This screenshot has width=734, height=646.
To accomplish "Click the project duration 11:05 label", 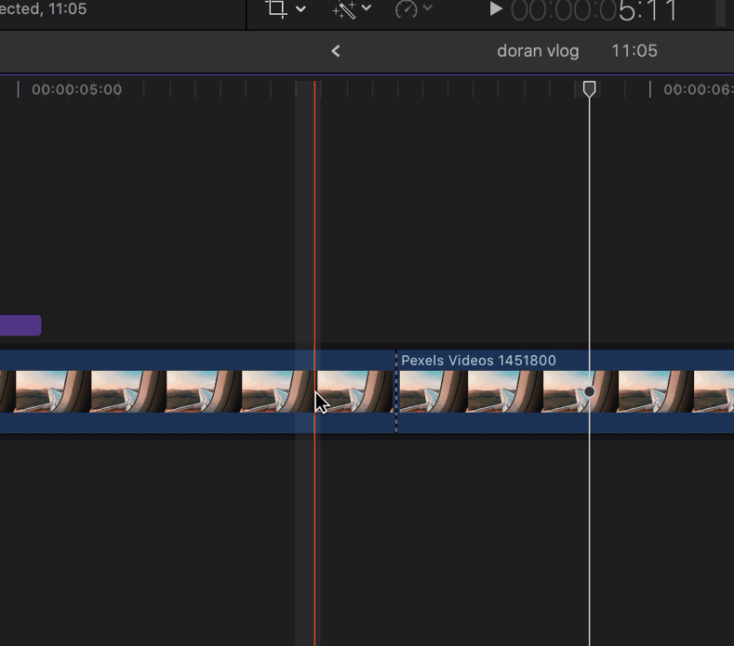I will click(x=634, y=51).
